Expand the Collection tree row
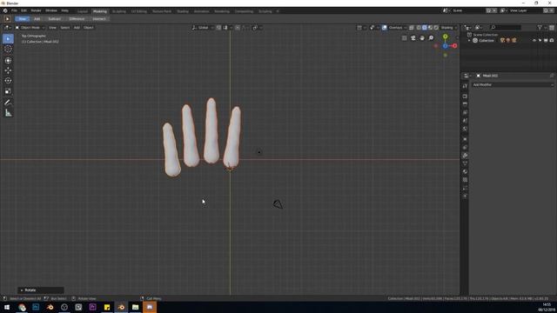The image size is (557, 313). click(x=469, y=41)
